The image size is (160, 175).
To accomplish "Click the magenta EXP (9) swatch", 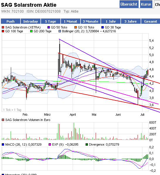I will 50,144.
